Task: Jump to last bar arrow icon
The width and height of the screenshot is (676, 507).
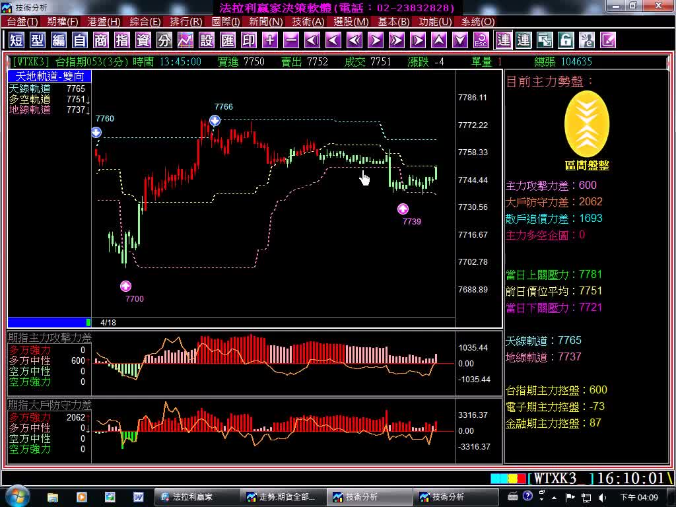Action: coord(418,40)
